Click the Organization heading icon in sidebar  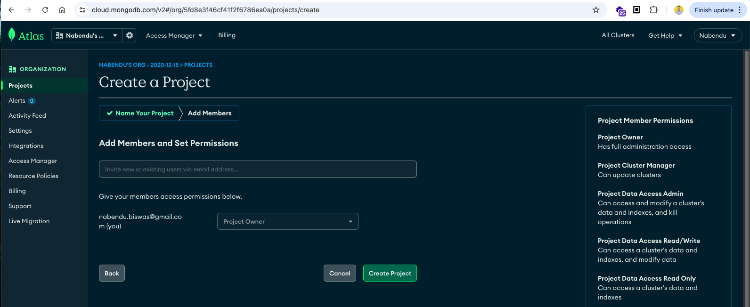pyautogui.click(x=12, y=69)
